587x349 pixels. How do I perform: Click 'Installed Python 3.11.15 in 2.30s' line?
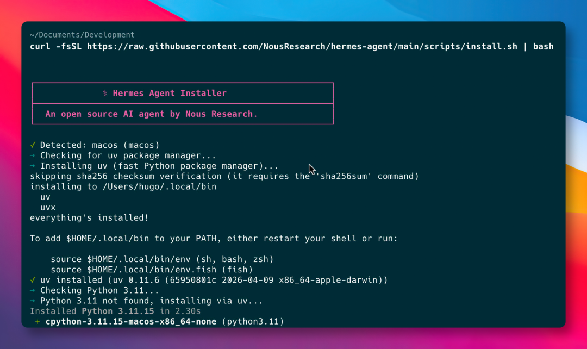tap(115, 311)
